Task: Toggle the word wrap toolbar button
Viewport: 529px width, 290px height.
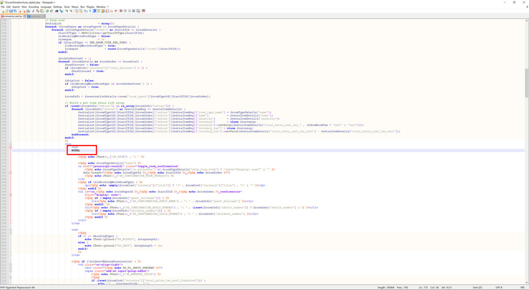Action: click(x=86, y=11)
